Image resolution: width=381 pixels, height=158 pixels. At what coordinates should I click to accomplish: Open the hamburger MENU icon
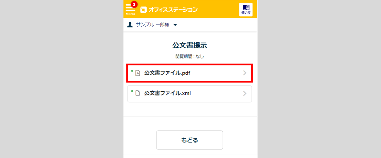[130, 8]
